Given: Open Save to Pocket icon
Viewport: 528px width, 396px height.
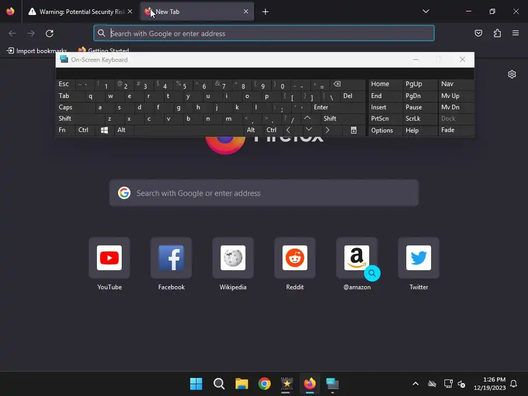Looking at the screenshot, I should click(478, 33).
